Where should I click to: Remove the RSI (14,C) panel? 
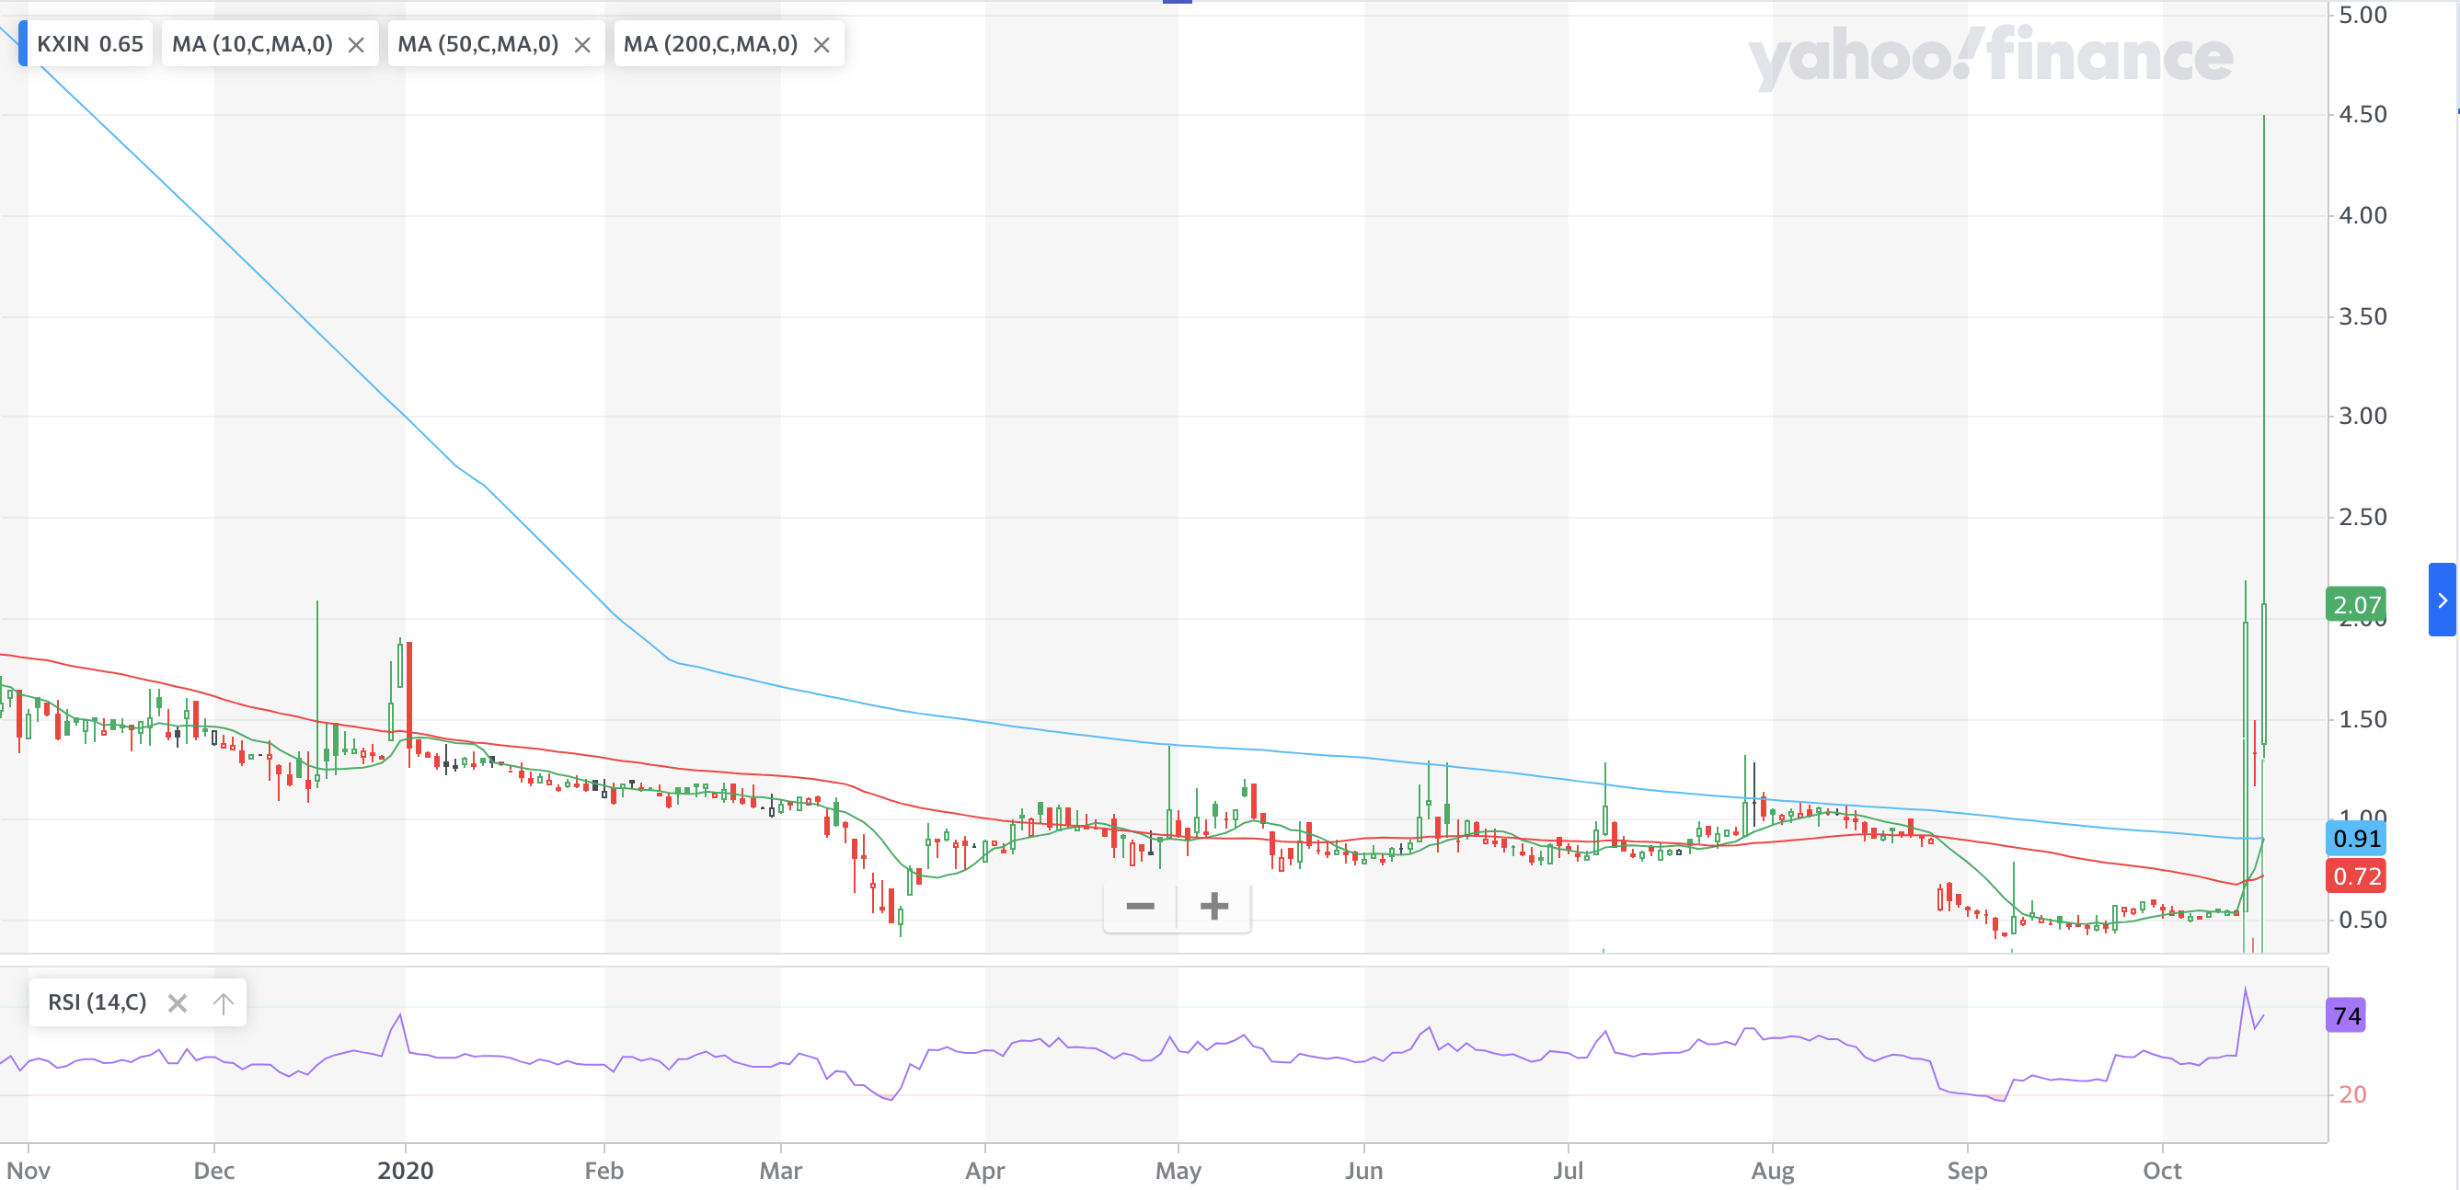pos(177,1003)
